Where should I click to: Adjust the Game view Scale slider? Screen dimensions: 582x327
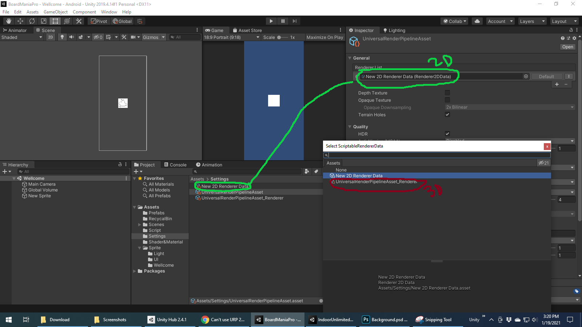[x=283, y=37]
